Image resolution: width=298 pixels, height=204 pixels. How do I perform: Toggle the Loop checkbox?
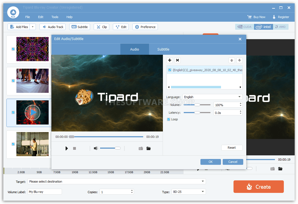click(168, 119)
